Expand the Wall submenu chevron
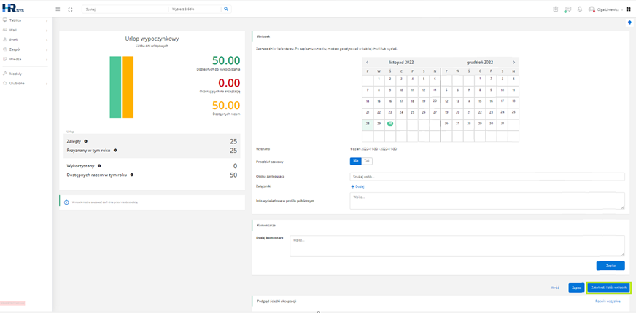 pyautogui.click(x=47, y=31)
